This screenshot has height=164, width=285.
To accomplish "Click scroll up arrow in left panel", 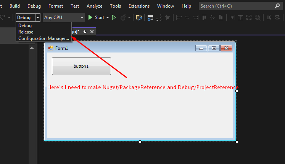I will tap(32, 48).
